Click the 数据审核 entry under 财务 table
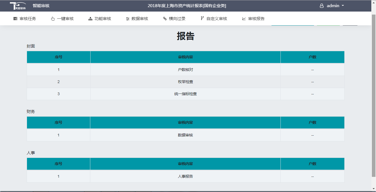 [x=185, y=135]
